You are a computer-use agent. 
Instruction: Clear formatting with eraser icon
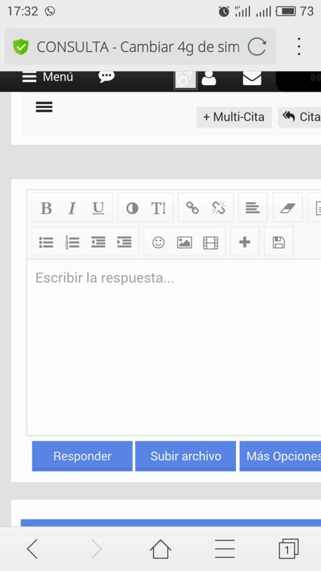287,208
